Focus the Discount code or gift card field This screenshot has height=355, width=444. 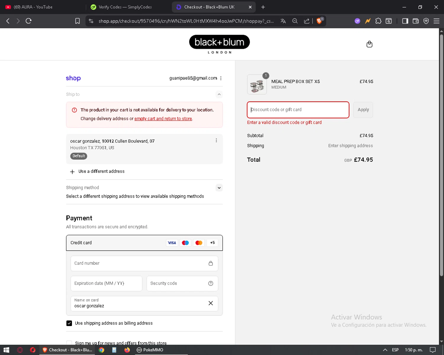pos(298,110)
